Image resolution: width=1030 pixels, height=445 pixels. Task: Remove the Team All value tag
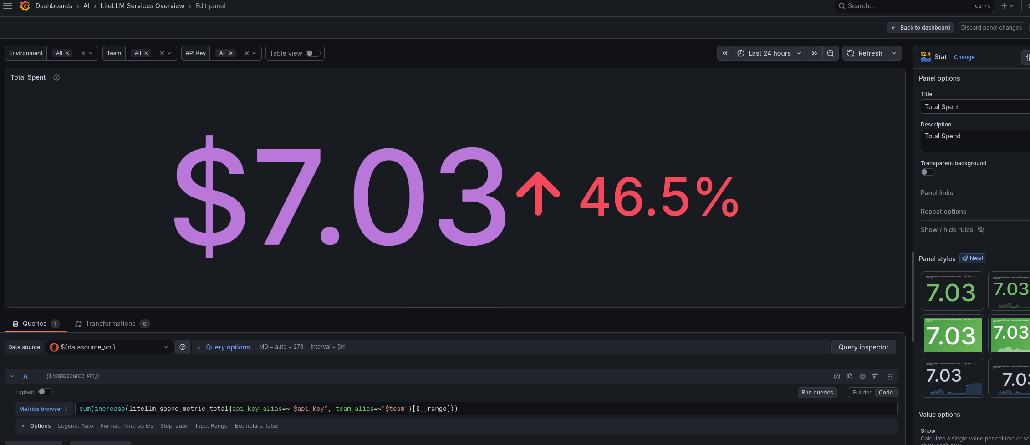click(x=146, y=53)
